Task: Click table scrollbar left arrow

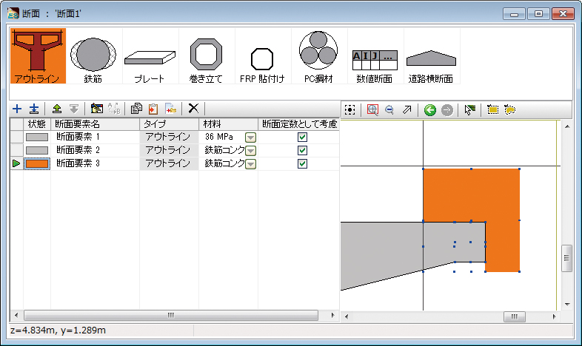Action: (16, 316)
